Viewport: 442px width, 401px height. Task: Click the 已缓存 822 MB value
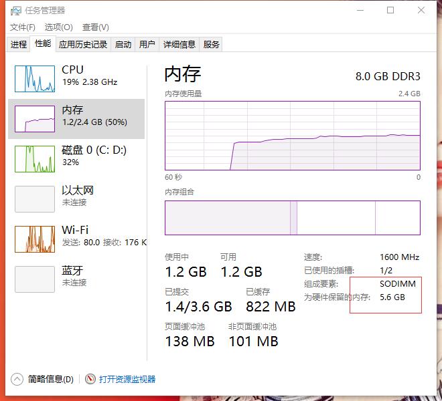pyautogui.click(x=271, y=307)
